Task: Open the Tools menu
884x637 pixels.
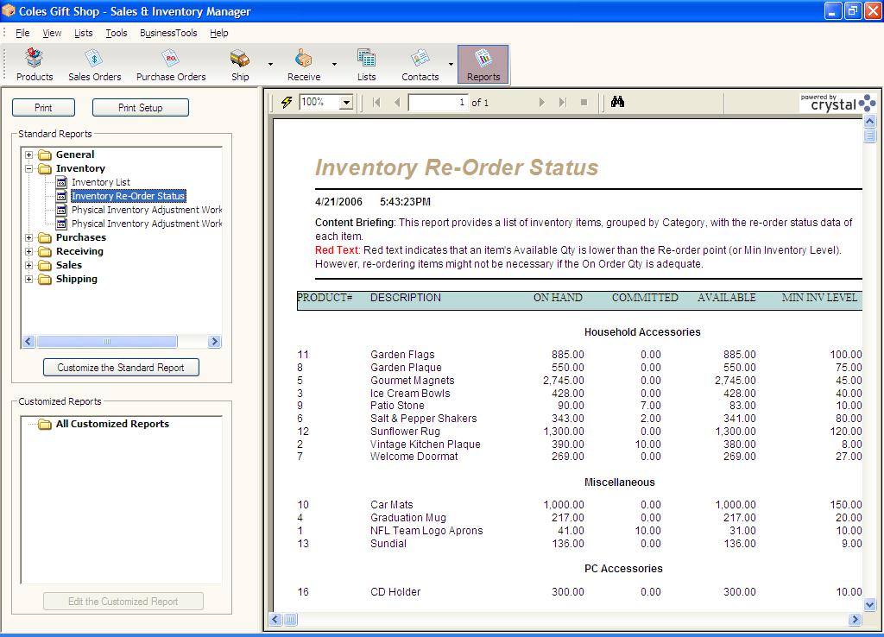Action: [x=117, y=33]
